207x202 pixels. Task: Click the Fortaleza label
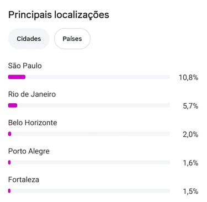point(24,179)
